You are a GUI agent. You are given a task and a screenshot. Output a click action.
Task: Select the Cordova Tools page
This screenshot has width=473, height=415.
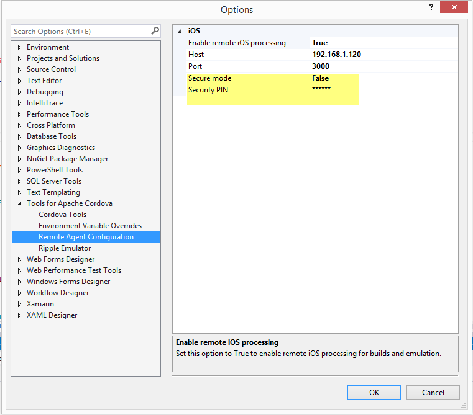[x=62, y=215]
